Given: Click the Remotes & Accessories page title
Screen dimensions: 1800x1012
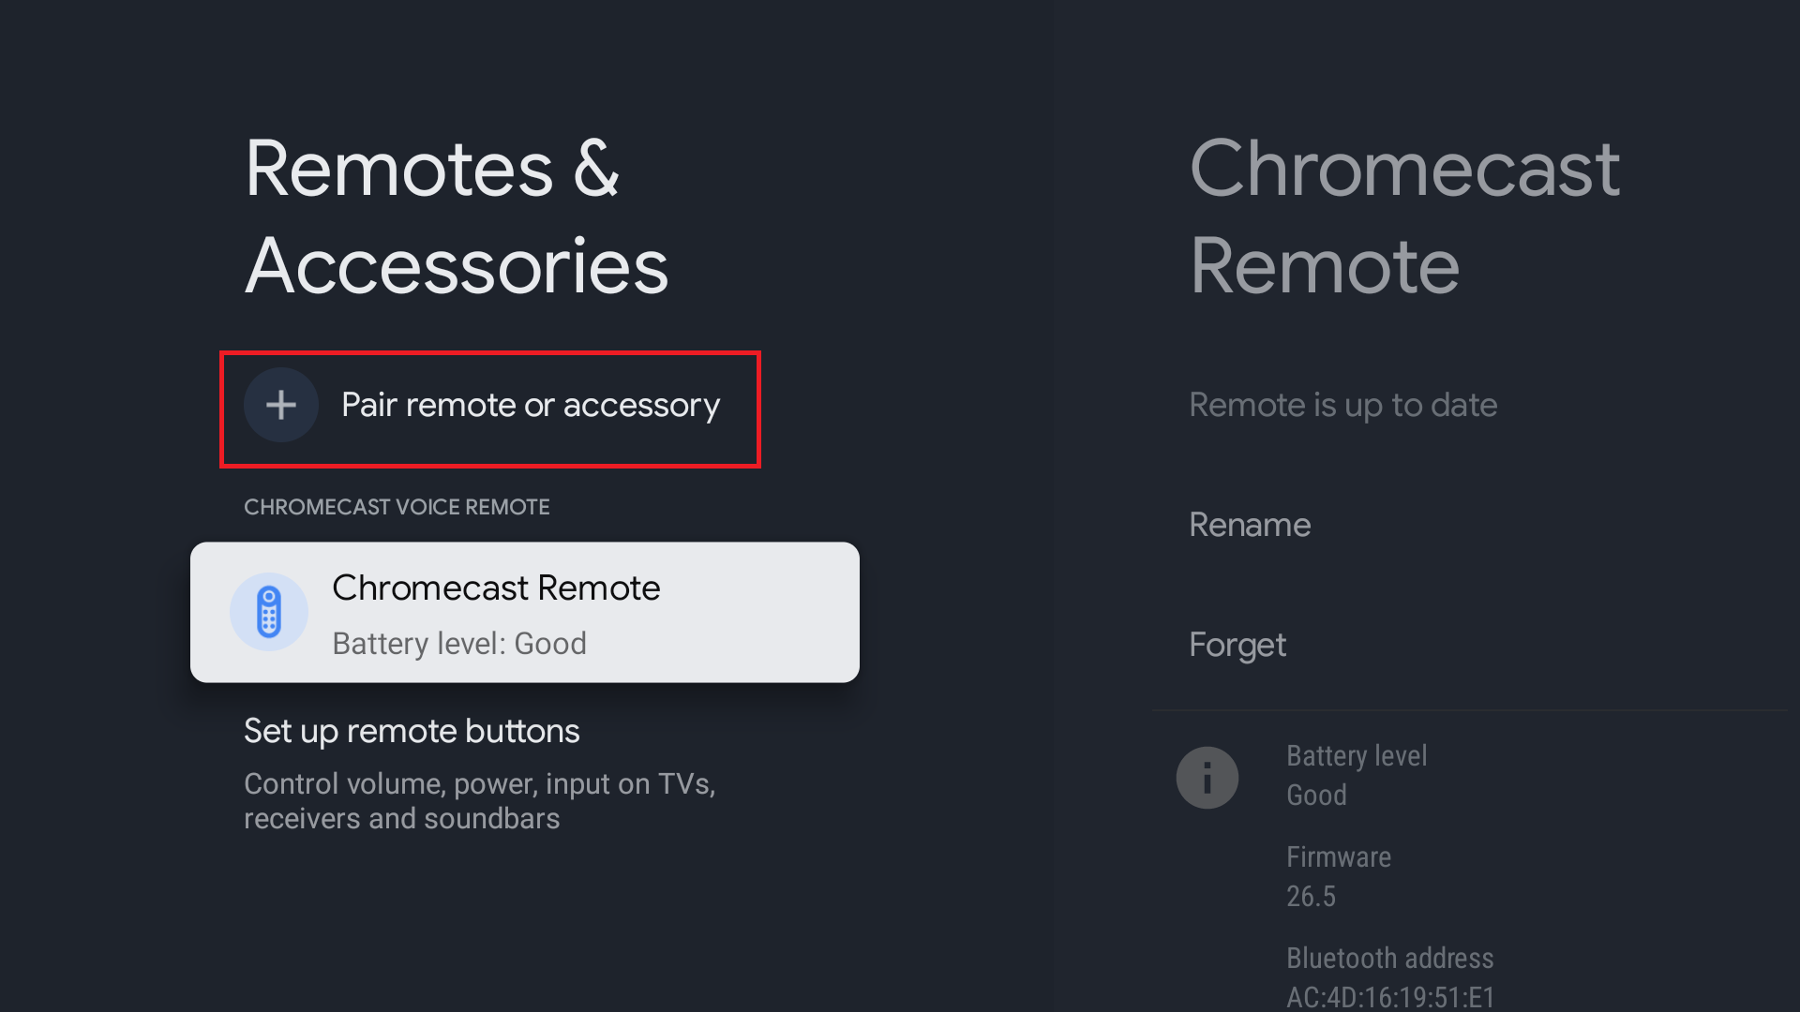Looking at the screenshot, I should 456,217.
